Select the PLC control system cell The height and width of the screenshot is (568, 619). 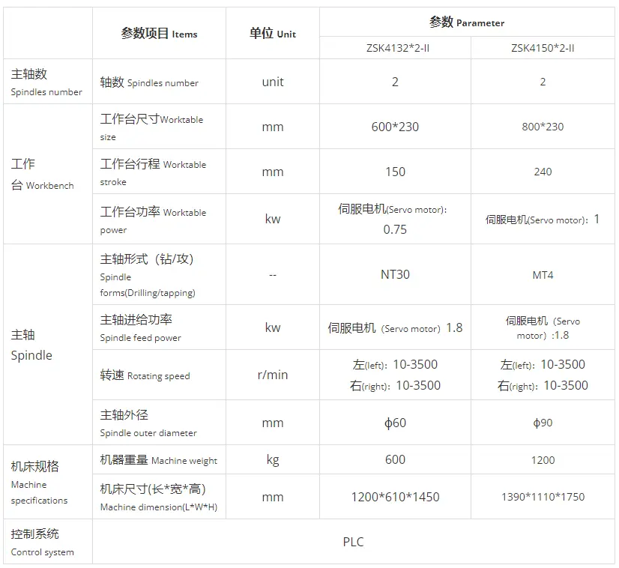click(x=353, y=542)
